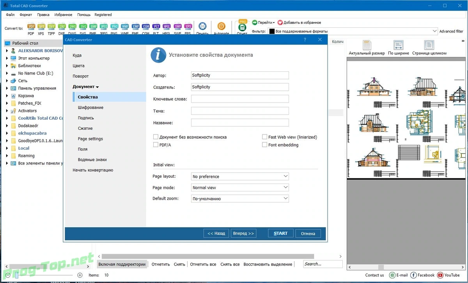Click the zoom-out minus icon at bottom left
Image resolution: width=468 pixels, height=283 pixels.
[7, 275]
